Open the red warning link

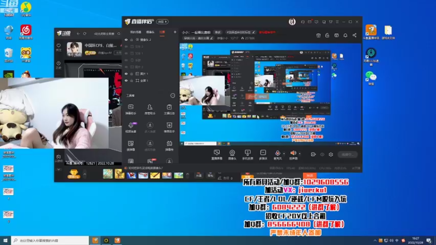(x=267, y=32)
